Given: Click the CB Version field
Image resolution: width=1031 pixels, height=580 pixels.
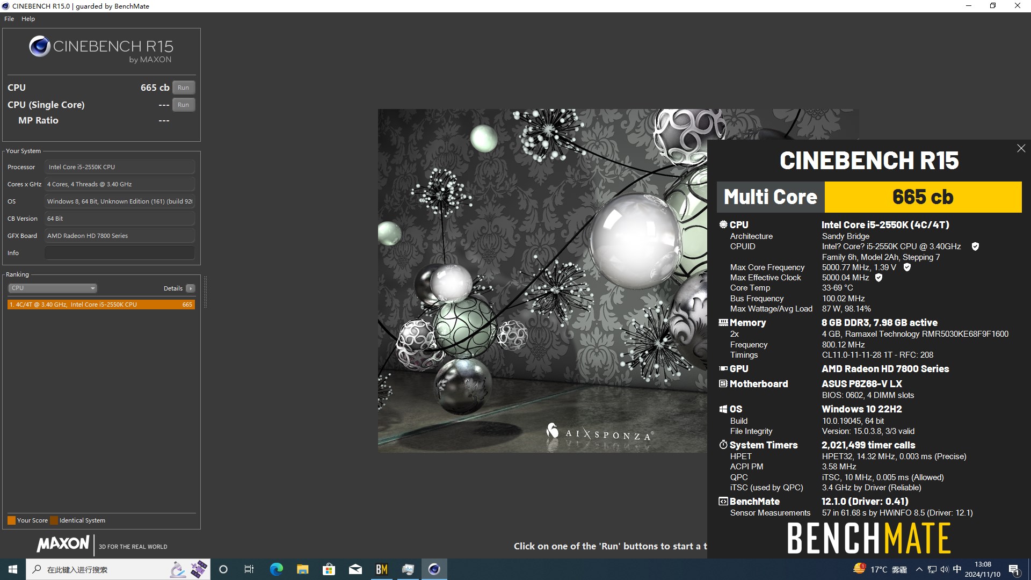Looking at the screenshot, I should tap(119, 219).
